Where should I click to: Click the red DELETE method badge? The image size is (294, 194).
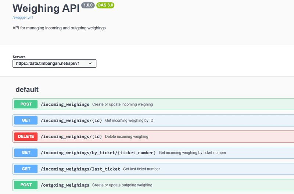pos(26,136)
